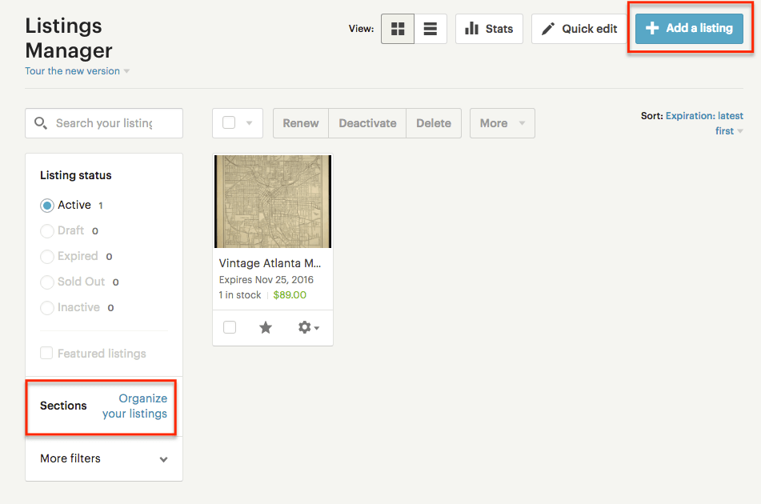The width and height of the screenshot is (761, 504).
Task: Star the Vintage Atlanta Map listing
Action: [266, 327]
